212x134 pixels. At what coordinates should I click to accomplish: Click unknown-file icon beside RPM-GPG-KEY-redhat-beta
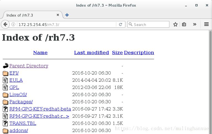coord(5,109)
